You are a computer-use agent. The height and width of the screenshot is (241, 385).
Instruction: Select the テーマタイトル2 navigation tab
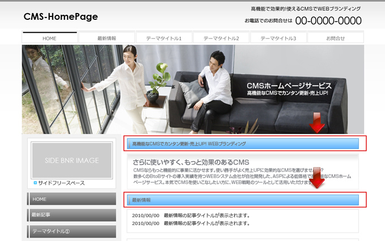pyautogui.click(x=221, y=38)
